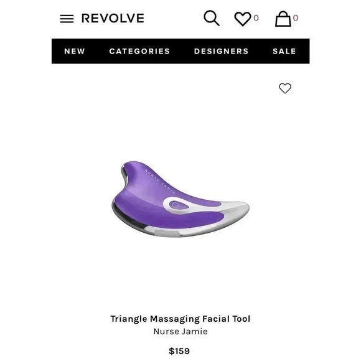Image resolution: width=361 pixels, height=361 pixels.
Task: Open the SALE section
Action: [284, 51]
